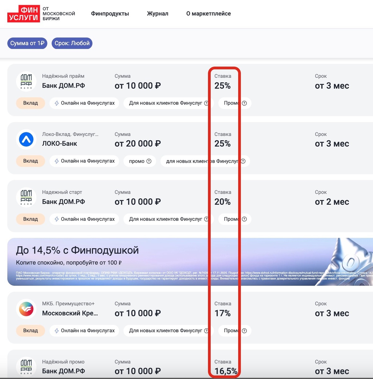The height and width of the screenshot is (379, 373).
Task: Click Локо-Вклад. Финуслуг… deposit title
Action: [x=70, y=134]
